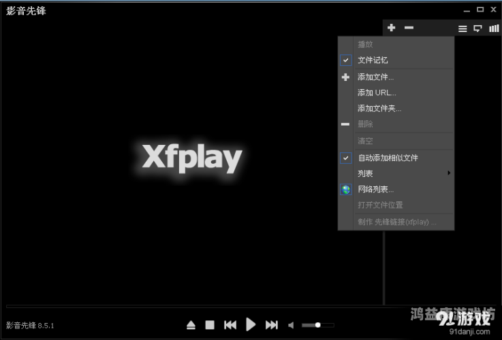Screen dimensions: 502x340
Task: Toggle the 自动添加相似文件 option
Action: [396, 158]
